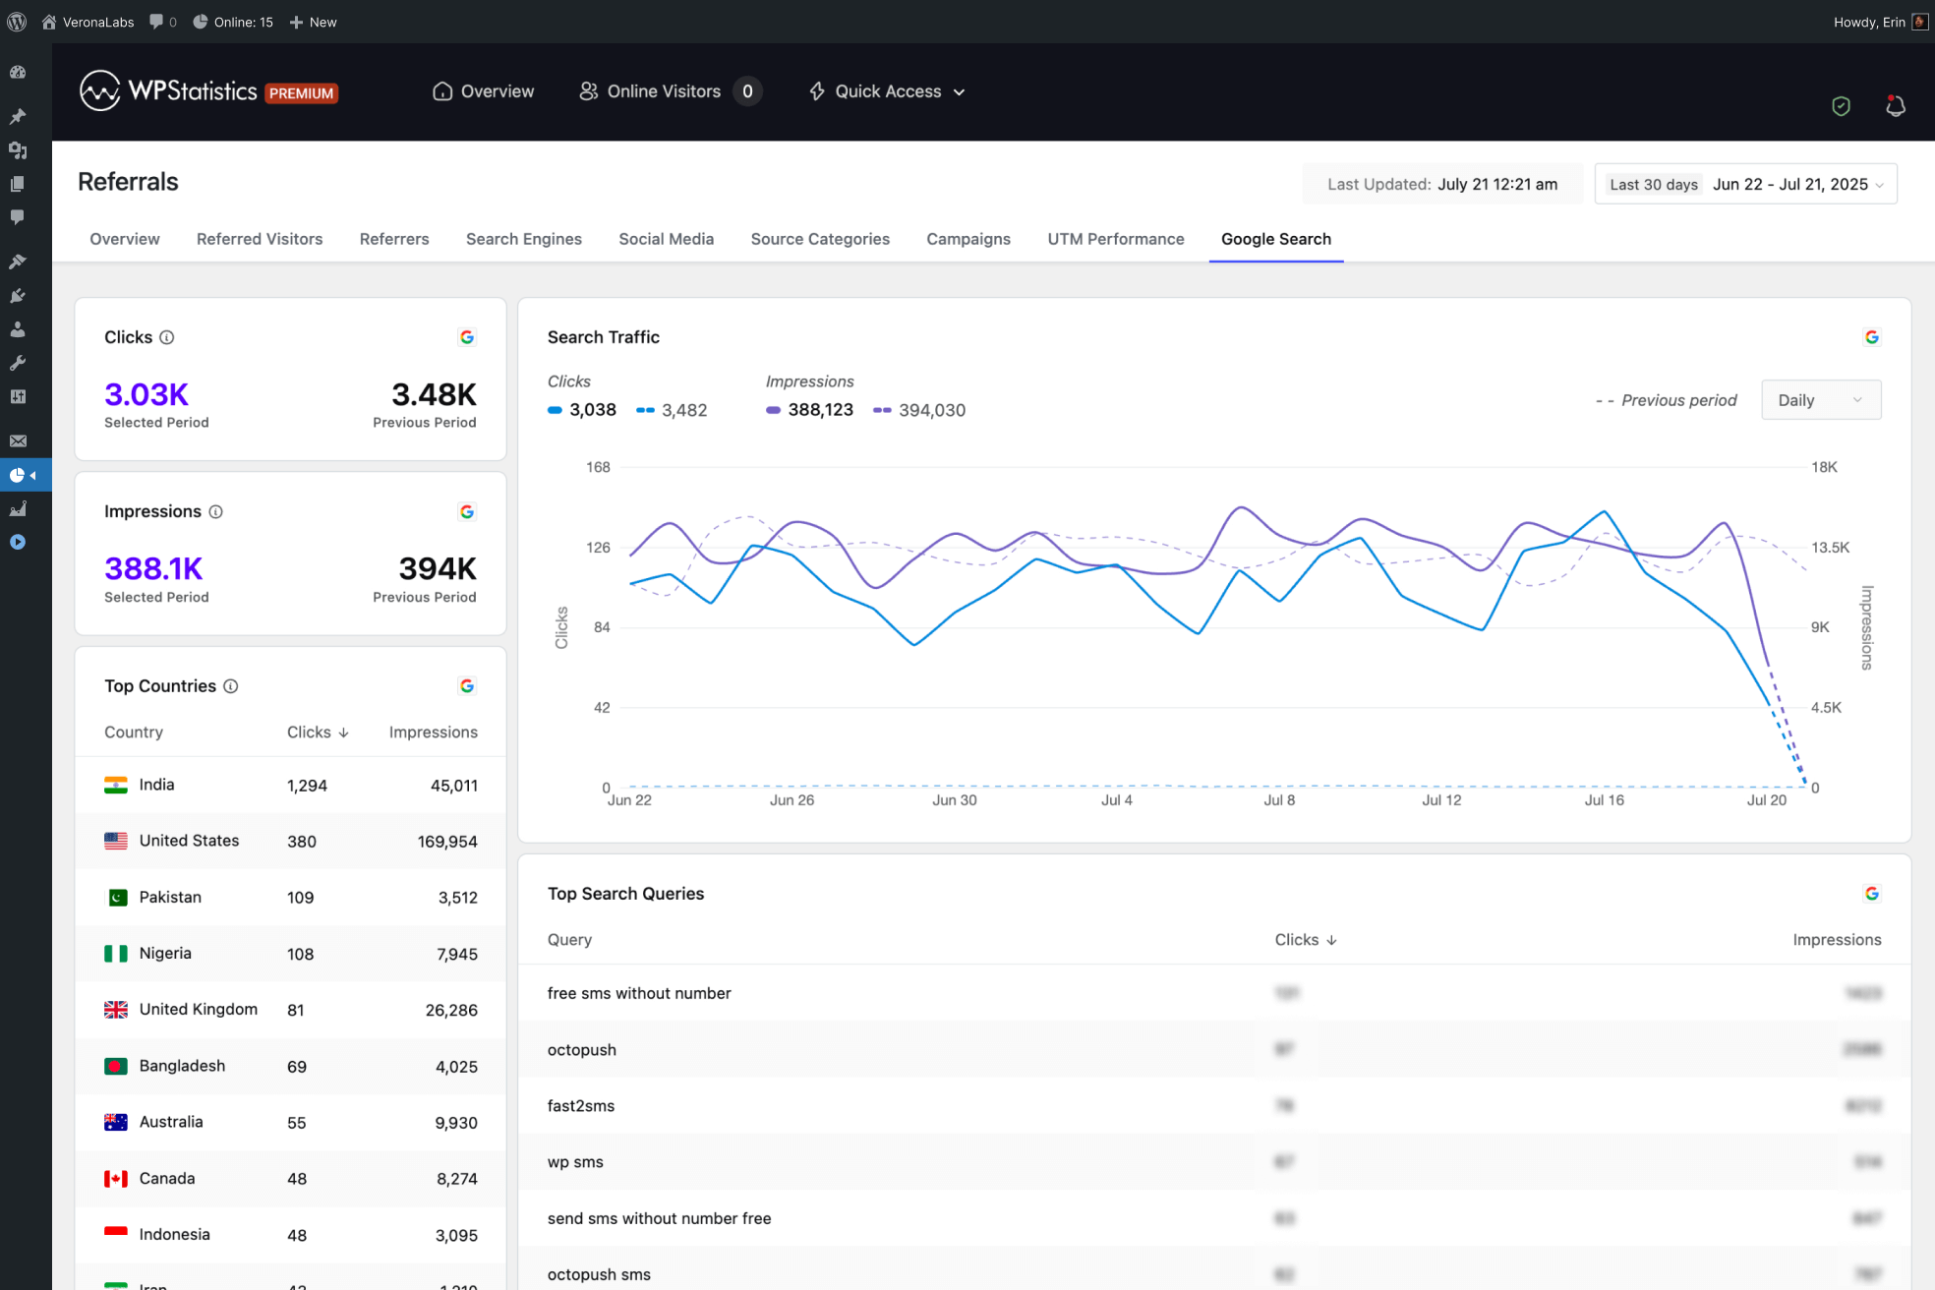
Task: Sort Top Countries by Impressions header
Action: [434, 733]
